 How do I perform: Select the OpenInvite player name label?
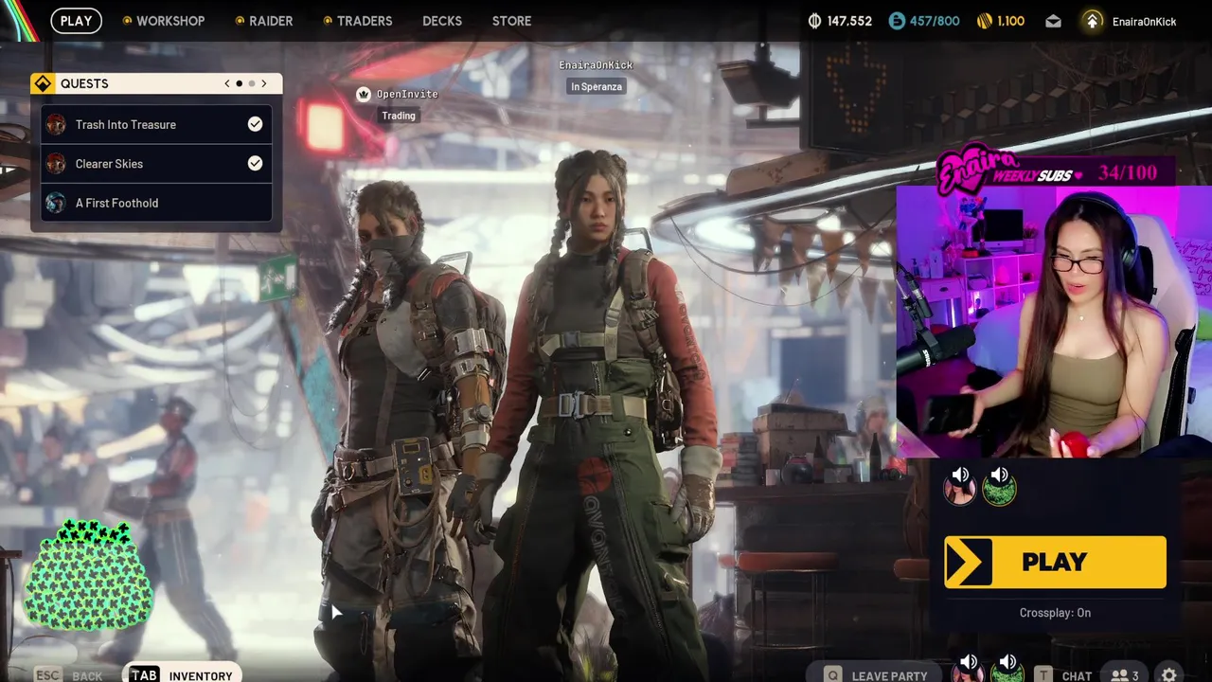407,94
